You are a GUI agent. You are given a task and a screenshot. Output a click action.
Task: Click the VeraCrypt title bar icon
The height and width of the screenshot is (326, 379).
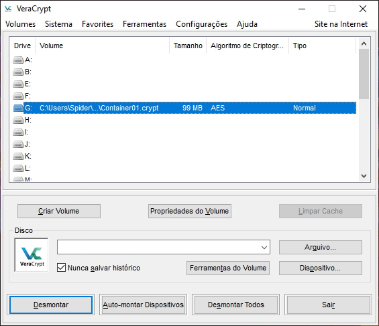coord(8,9)
